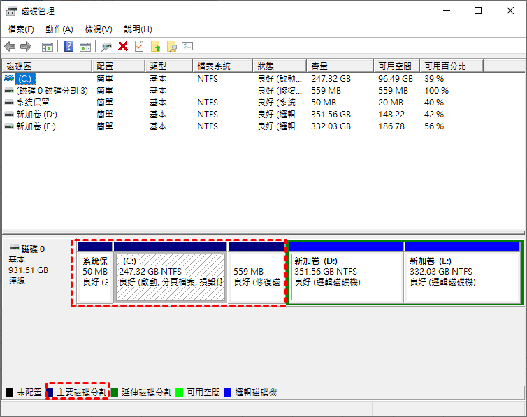The height and width of the screenshot is (417, 527).
Task: Click the 50 MB capacity cell
Action: [324, 103]
